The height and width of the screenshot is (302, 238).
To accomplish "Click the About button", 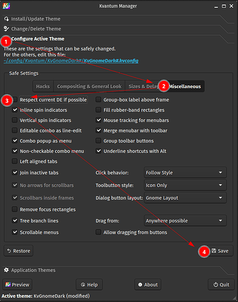I will [x=148, y=284].
